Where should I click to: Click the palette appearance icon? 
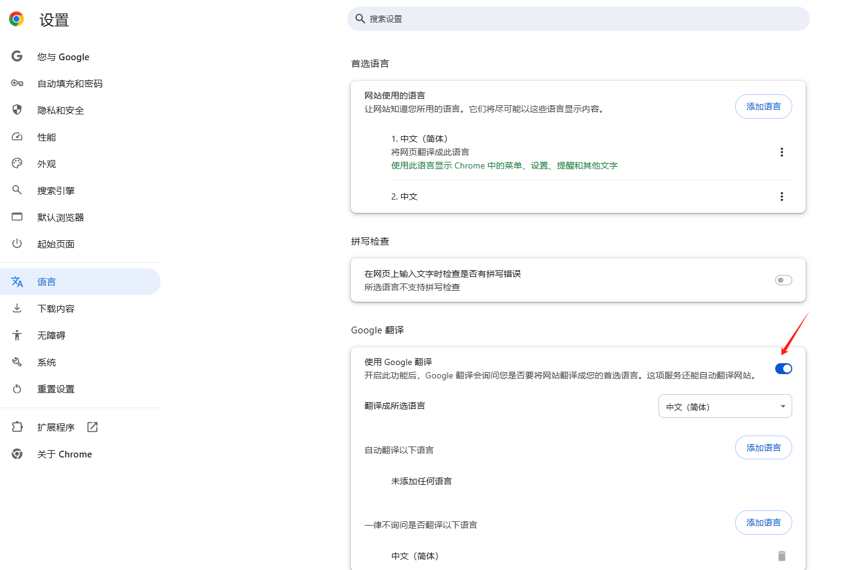(17, 164)
